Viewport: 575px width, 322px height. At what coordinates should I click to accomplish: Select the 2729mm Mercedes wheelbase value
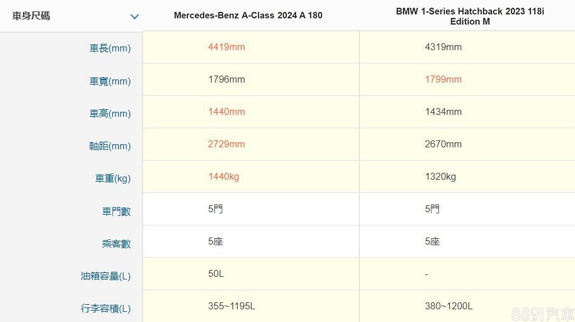click(x=226, y=144)
